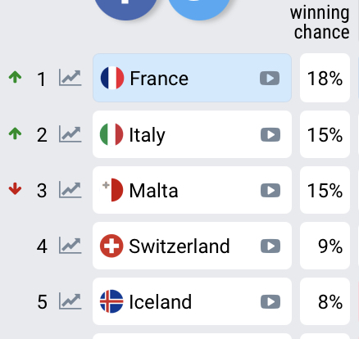The width and height of the screenshot is (359, 339).
Task: Open the Malta entry
Action: (x=192, y=190)
